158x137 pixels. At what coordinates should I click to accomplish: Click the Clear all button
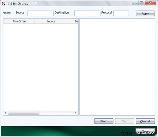[145, 121]
